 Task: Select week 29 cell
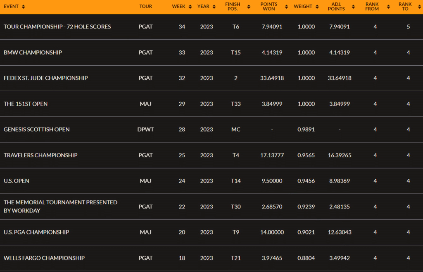click(x=182, y=104)
